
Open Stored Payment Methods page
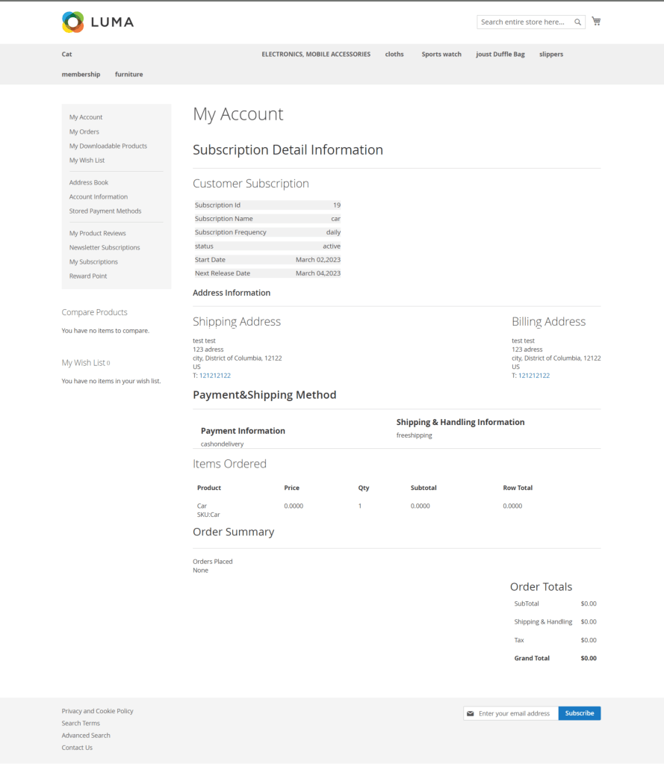coord(105,211)
